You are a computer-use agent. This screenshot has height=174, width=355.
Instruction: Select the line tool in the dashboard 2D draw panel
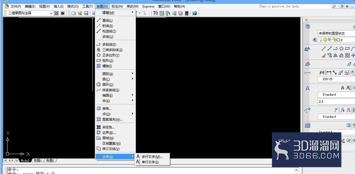[x=324, y=49]
